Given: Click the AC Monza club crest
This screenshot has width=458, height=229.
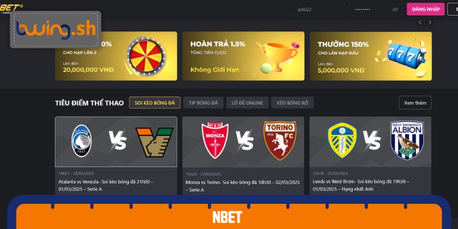Looking at the screenshot, I should [215, 140].
